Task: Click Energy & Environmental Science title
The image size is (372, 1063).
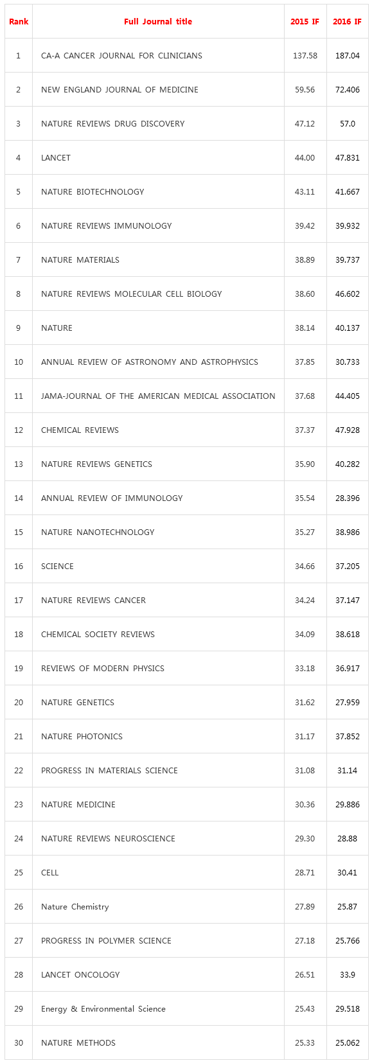Action: tap(103, 1009)
